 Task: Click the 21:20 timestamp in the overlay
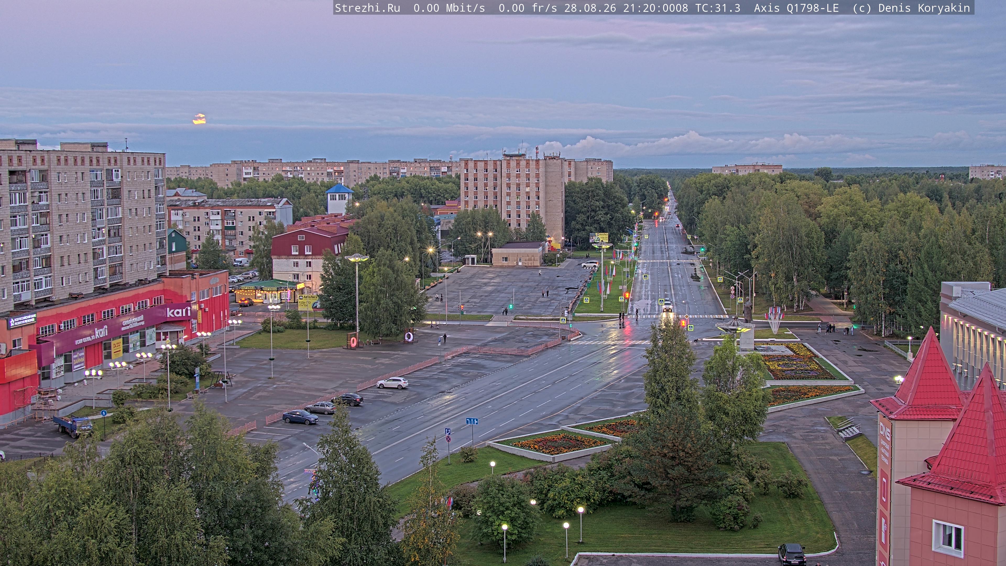(639, 8)
